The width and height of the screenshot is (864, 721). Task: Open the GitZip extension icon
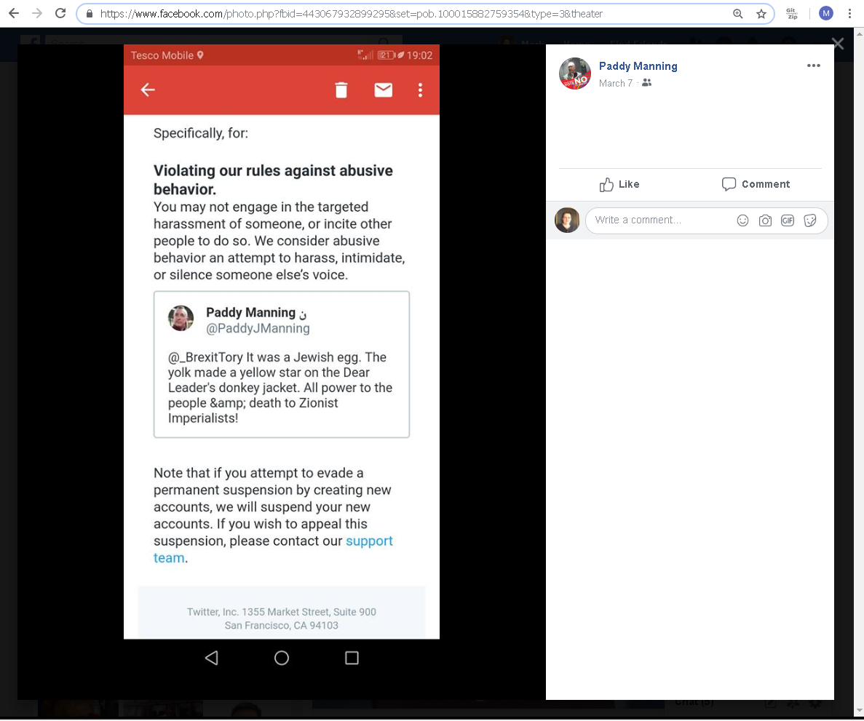pyautogui.click(x=791, y=13)
